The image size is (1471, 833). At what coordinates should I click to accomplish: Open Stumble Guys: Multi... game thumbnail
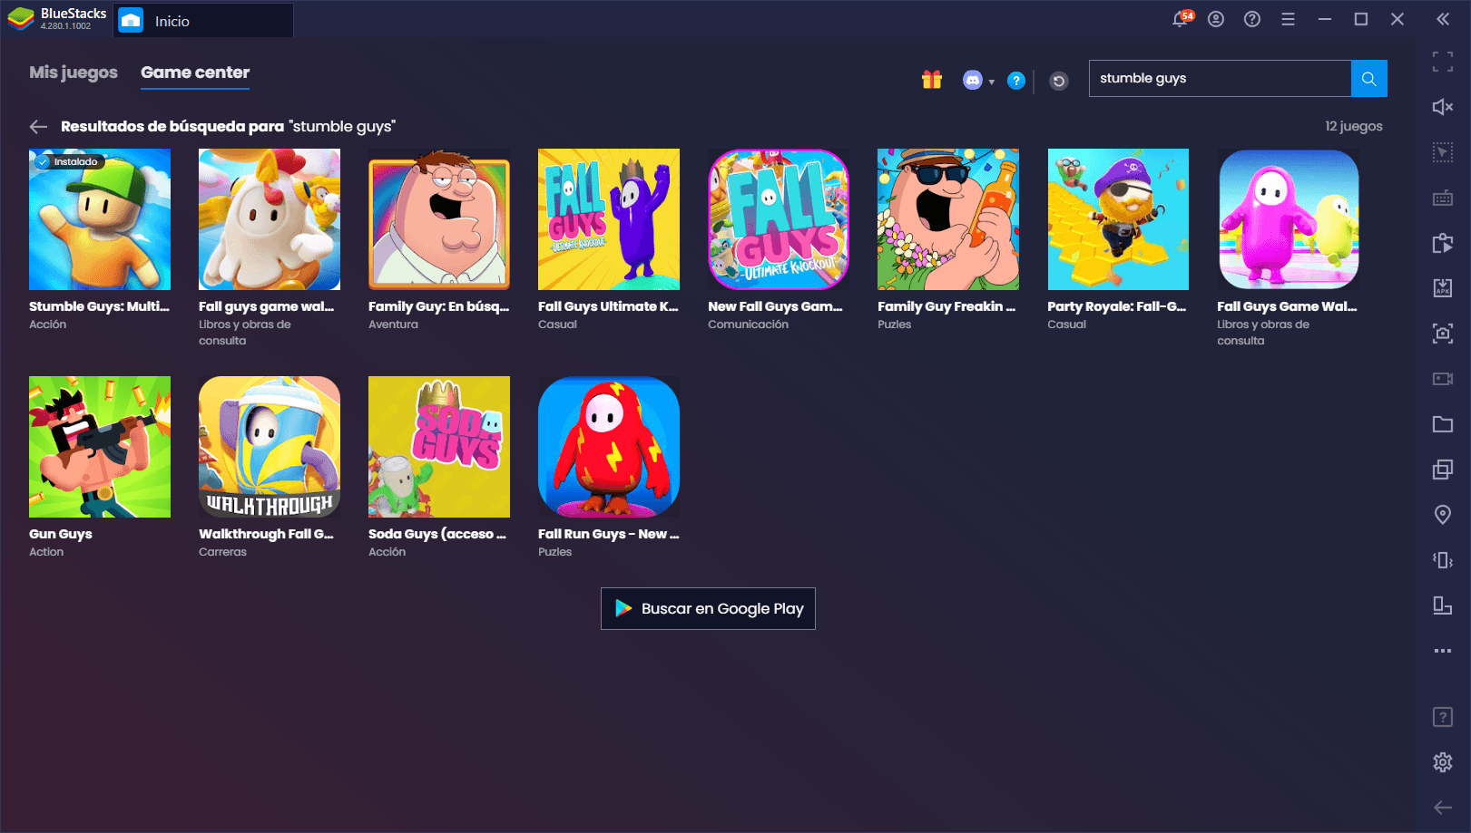point(100,219)
